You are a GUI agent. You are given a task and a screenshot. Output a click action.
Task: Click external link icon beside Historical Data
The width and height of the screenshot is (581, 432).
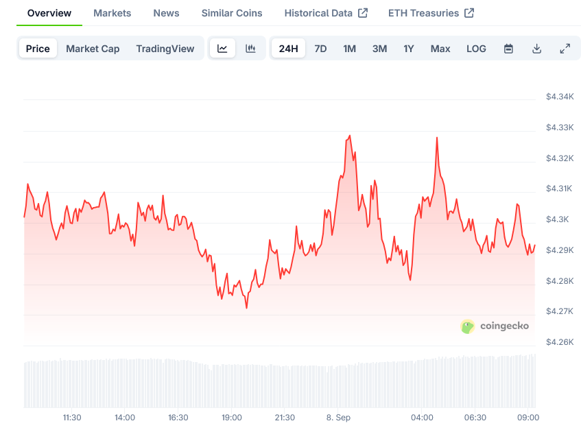pyautogui.click(x=364, y=13)
